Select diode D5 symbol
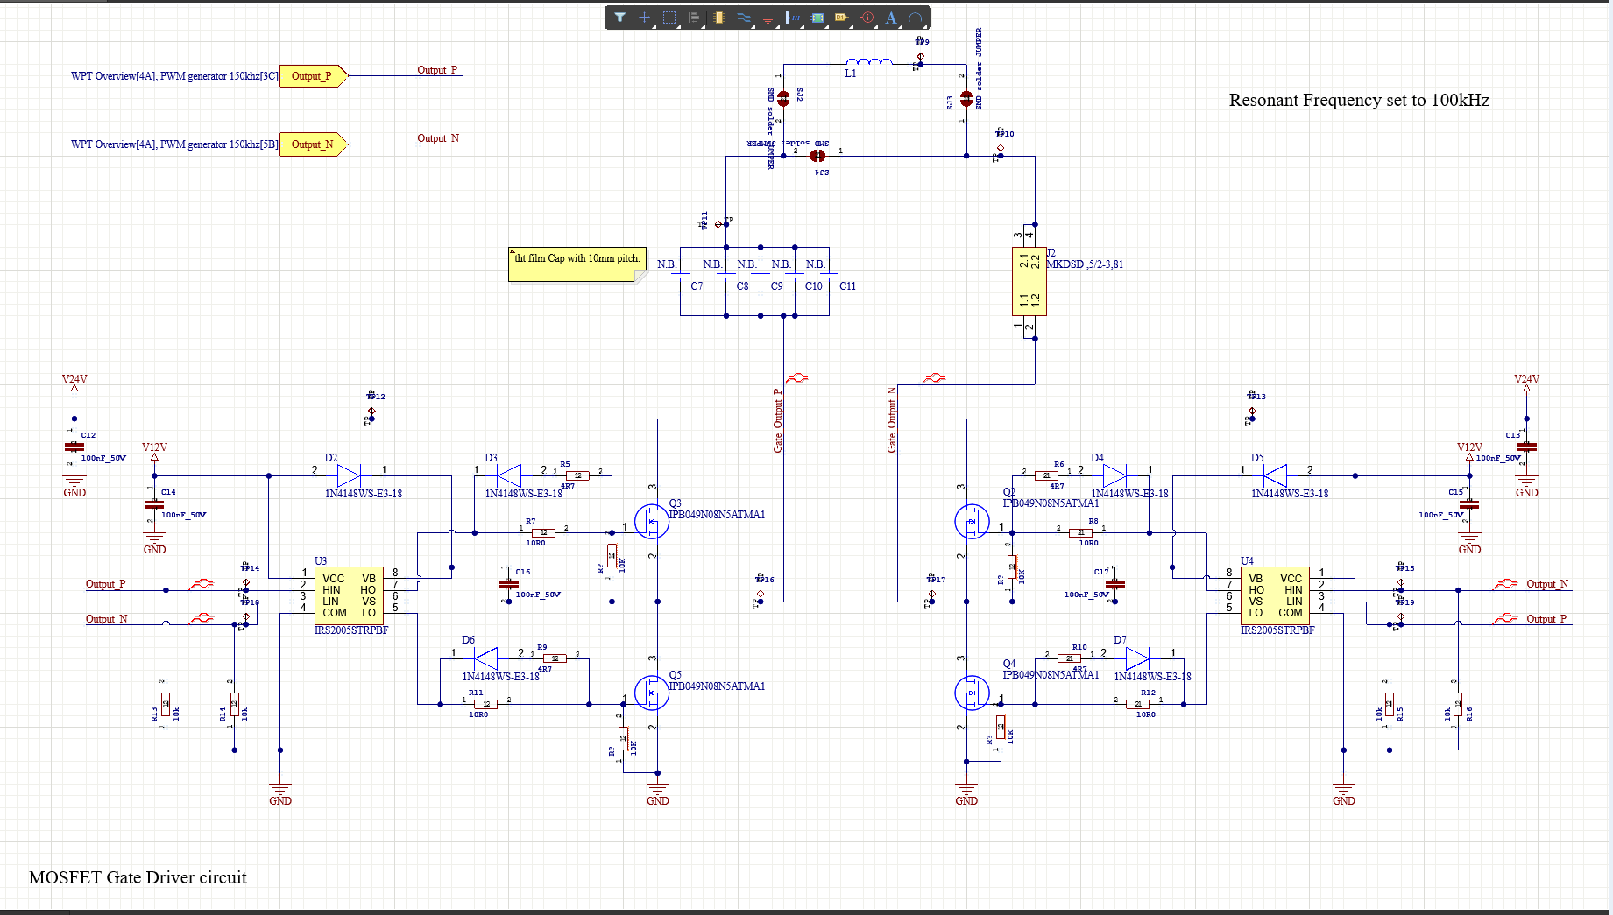Screen dimensions: 1613x915 (x=1275, y=475)
